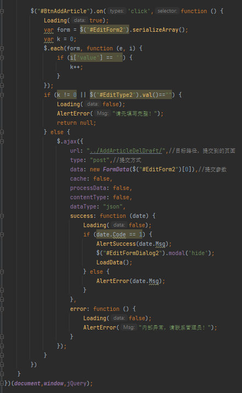This screenshot has height=393, width=242.
Task: Click the AlertSuccess function call
Action: pyautogui.click(x=116, y=244)
